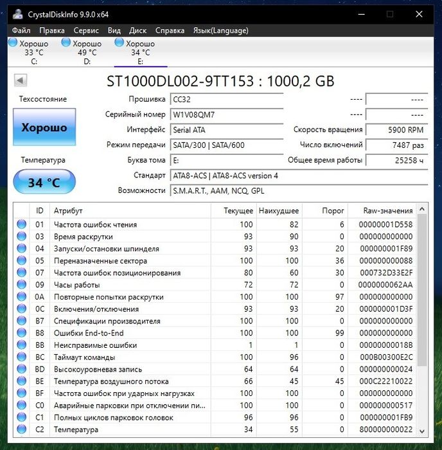Select the Переназначенные сектора attribute row

215,260
